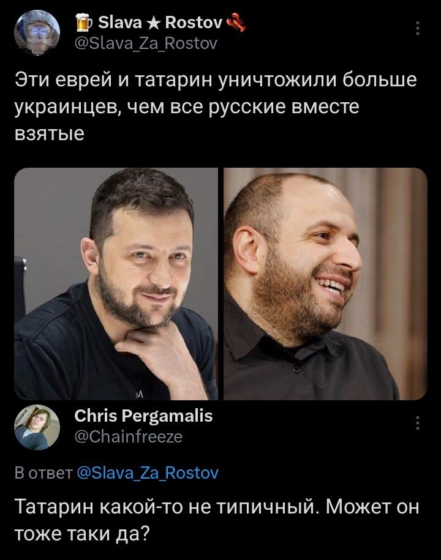Open the Slava ★ Rostov display name
The image size is (441, 560).
pyautogui.click(x=160, y=23)
